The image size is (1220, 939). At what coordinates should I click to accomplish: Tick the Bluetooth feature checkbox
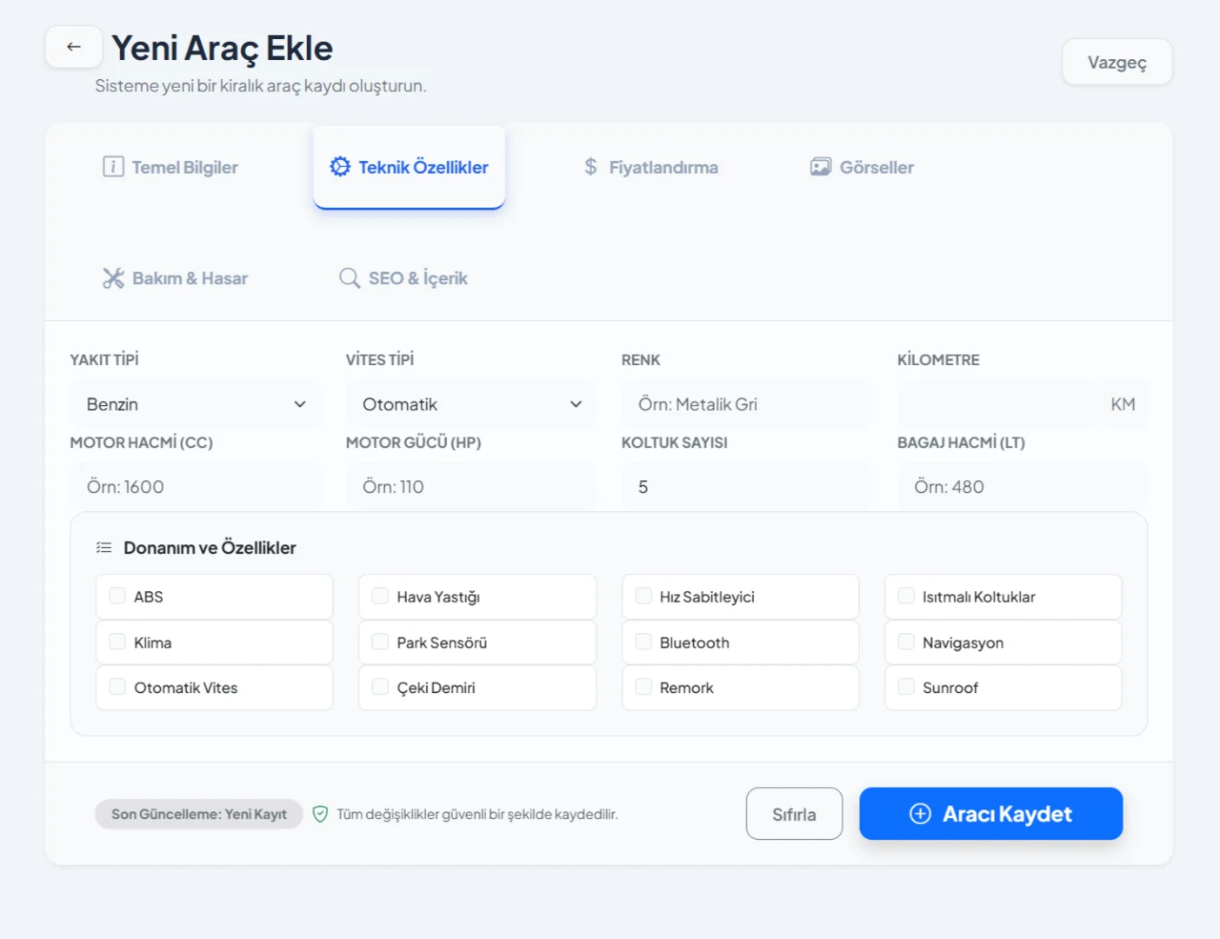643,642
